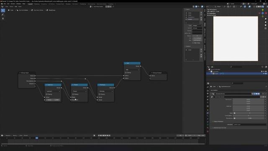Expand the Collection row in outliner
268x151 pixels.
pos(209,72)
